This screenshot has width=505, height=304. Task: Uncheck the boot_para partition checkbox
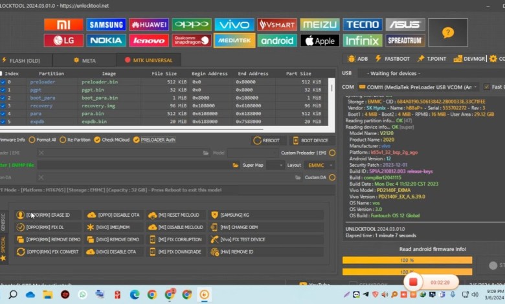(3, 98)
